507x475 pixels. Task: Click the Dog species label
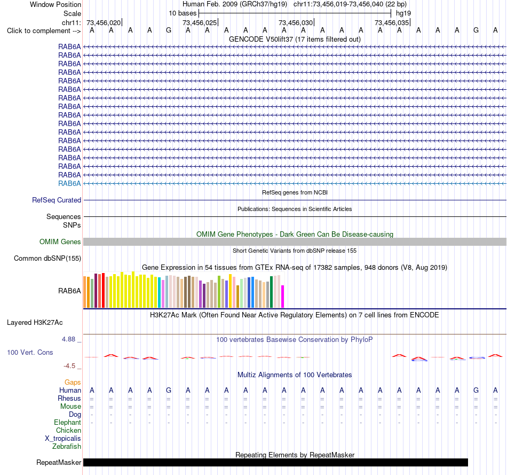tap(75, 415)
